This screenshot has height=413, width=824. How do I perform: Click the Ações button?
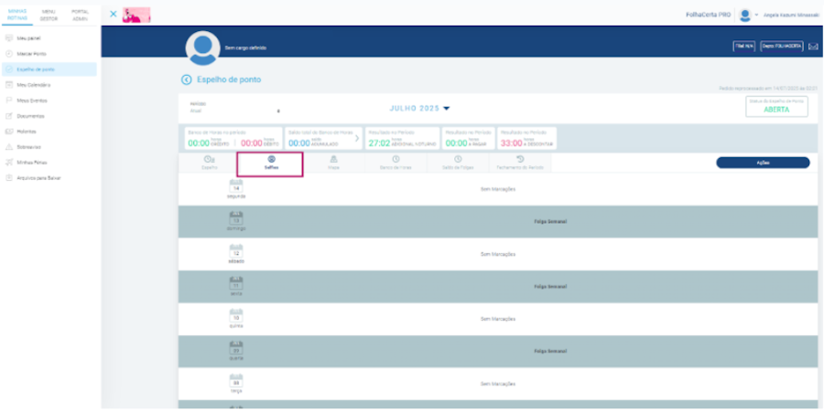point(763,163)
